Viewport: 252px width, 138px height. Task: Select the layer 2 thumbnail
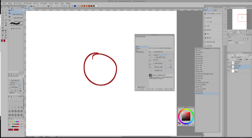pos(233,67)
